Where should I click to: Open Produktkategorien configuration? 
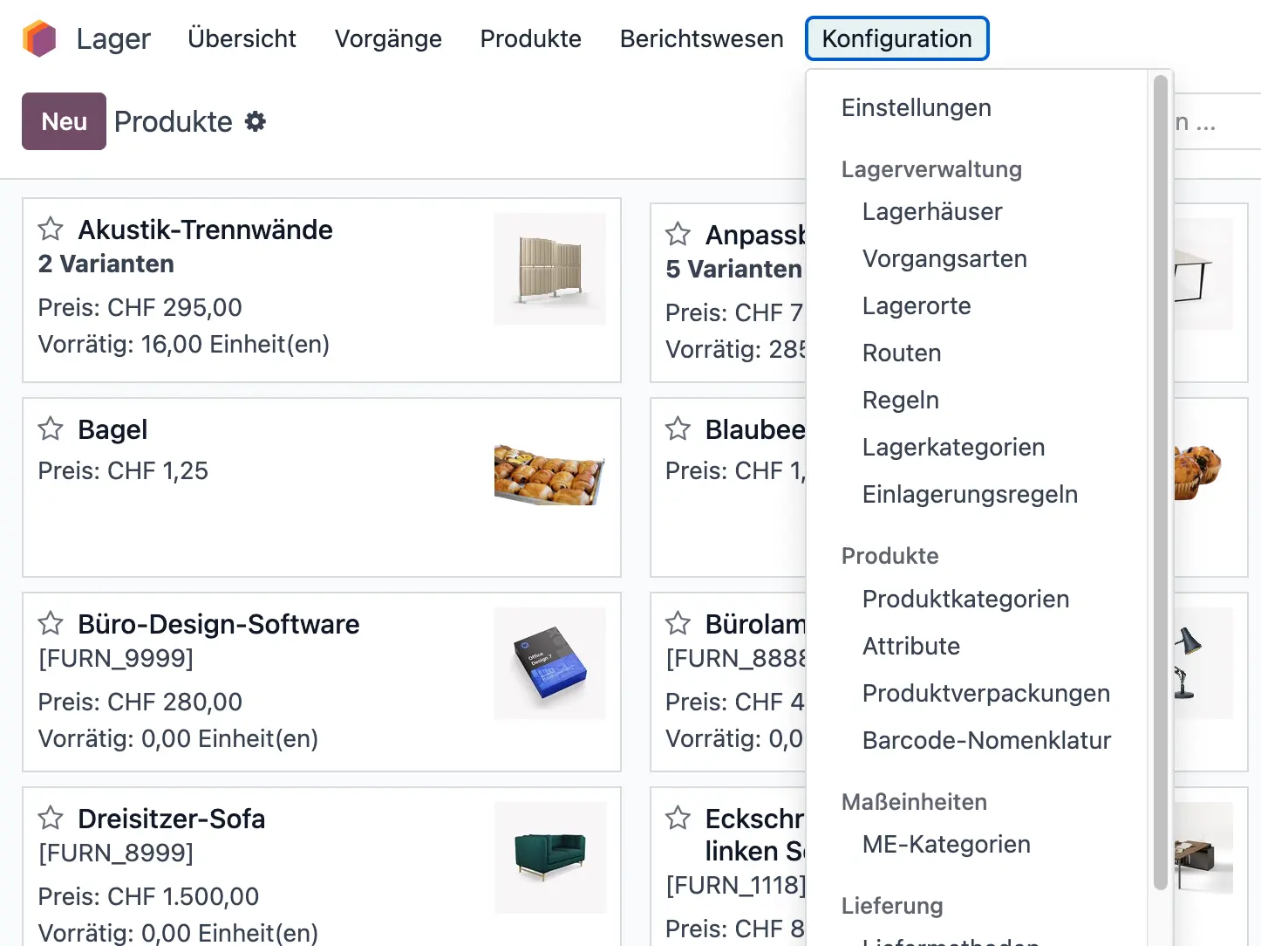click(x=965, y=600)
